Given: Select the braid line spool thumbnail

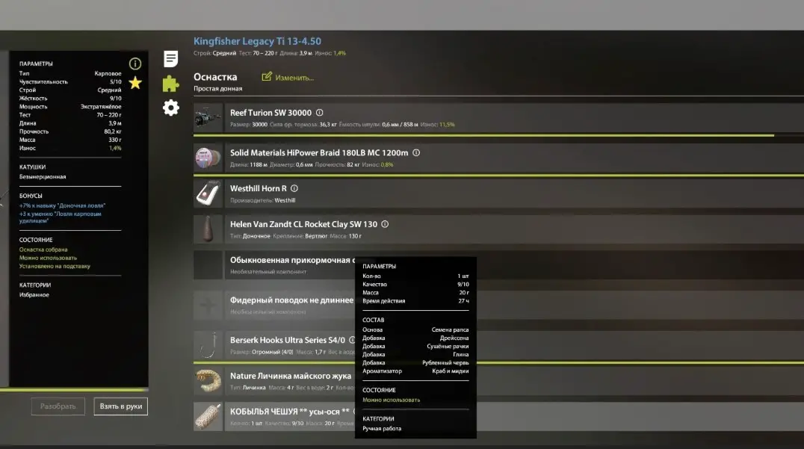Looking at the screenshot, I should 208,158.
